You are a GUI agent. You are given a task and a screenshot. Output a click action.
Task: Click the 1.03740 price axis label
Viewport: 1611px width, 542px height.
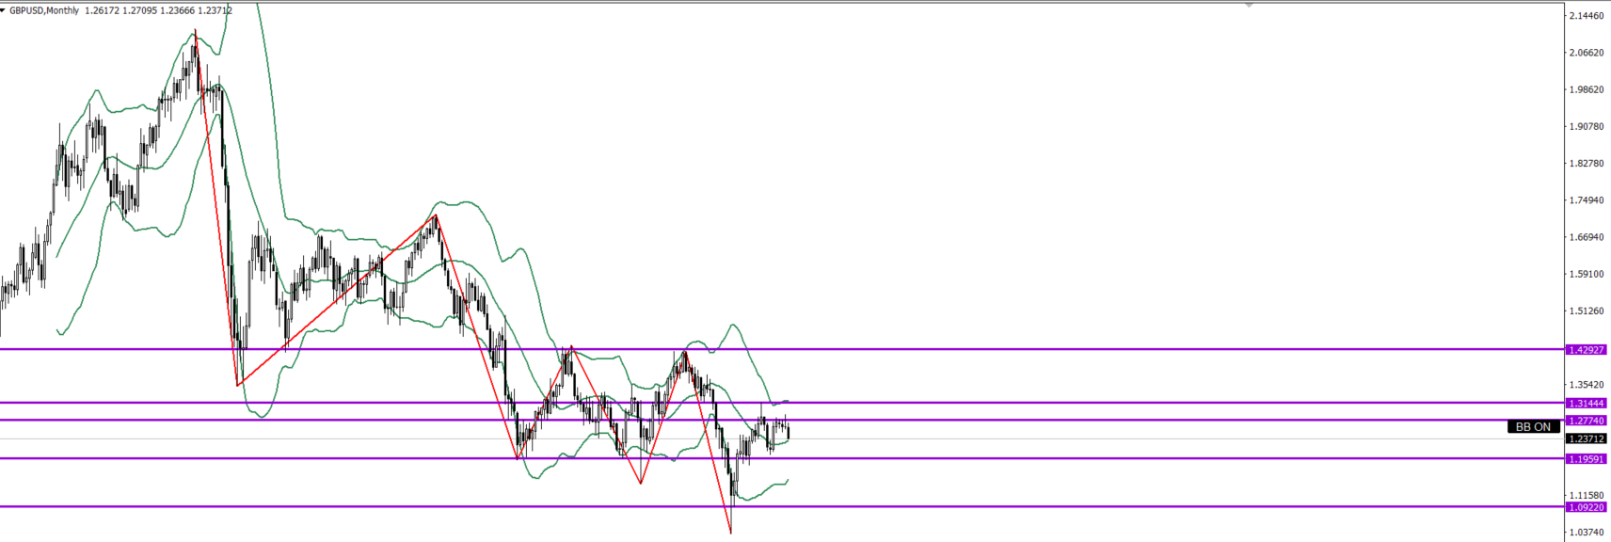(x=1586, y=533)
